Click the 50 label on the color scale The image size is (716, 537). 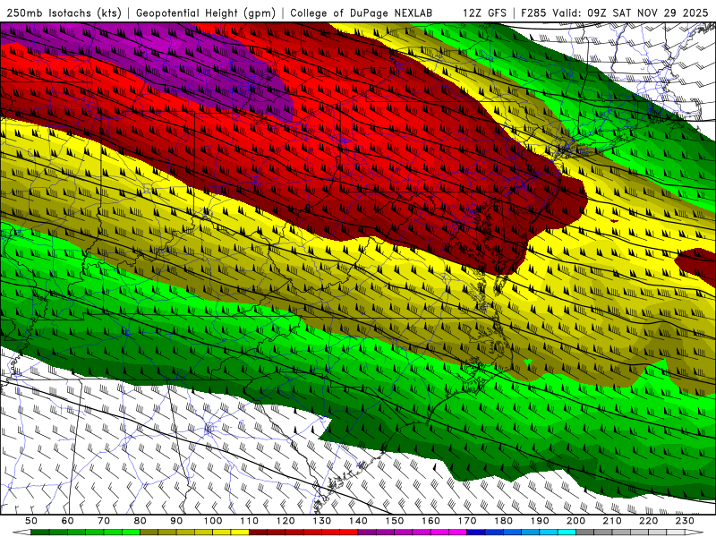click(x=31, y=521)
